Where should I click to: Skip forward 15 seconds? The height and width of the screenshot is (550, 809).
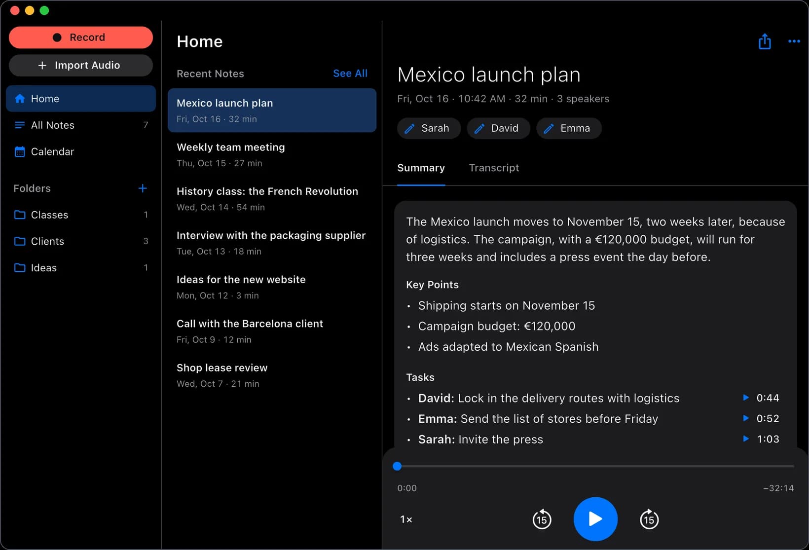(649, 519)
